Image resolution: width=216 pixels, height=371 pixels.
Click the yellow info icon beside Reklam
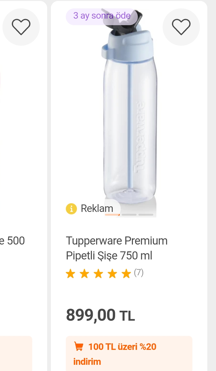tap(71, 208)
